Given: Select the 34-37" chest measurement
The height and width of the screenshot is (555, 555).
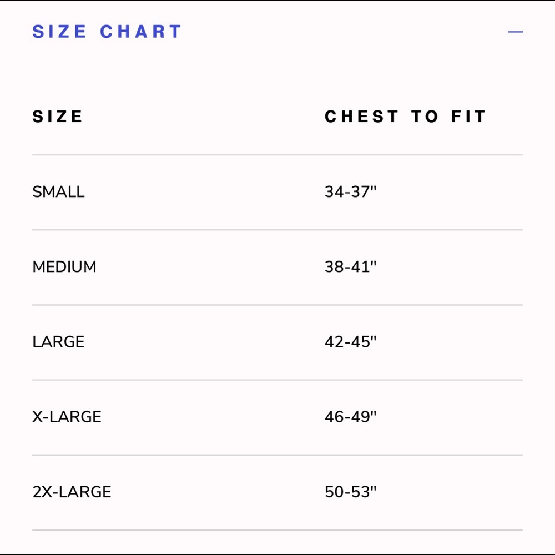Looking at the screenshot, I should click(x=350, y=191).
